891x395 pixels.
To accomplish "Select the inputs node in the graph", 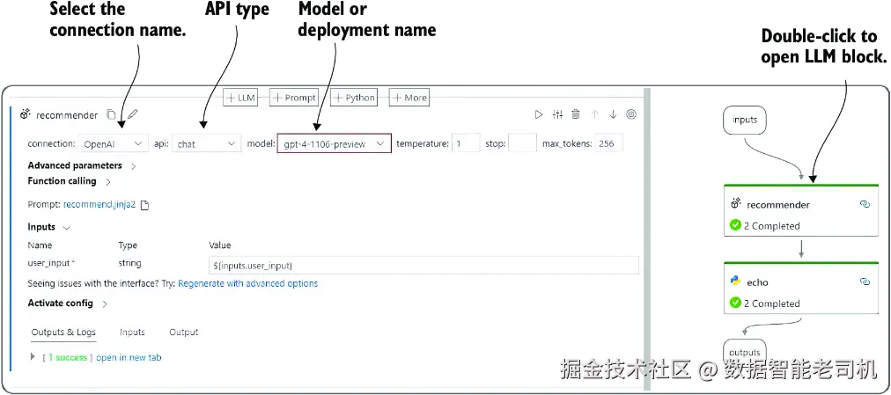I will click(745, 120).
